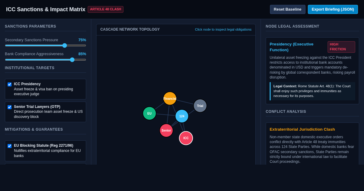The height and width of the screenshot is (191, 364).
Task: Adjust the Secondary Sanctions Pressure slider
Action: [45, 45]
